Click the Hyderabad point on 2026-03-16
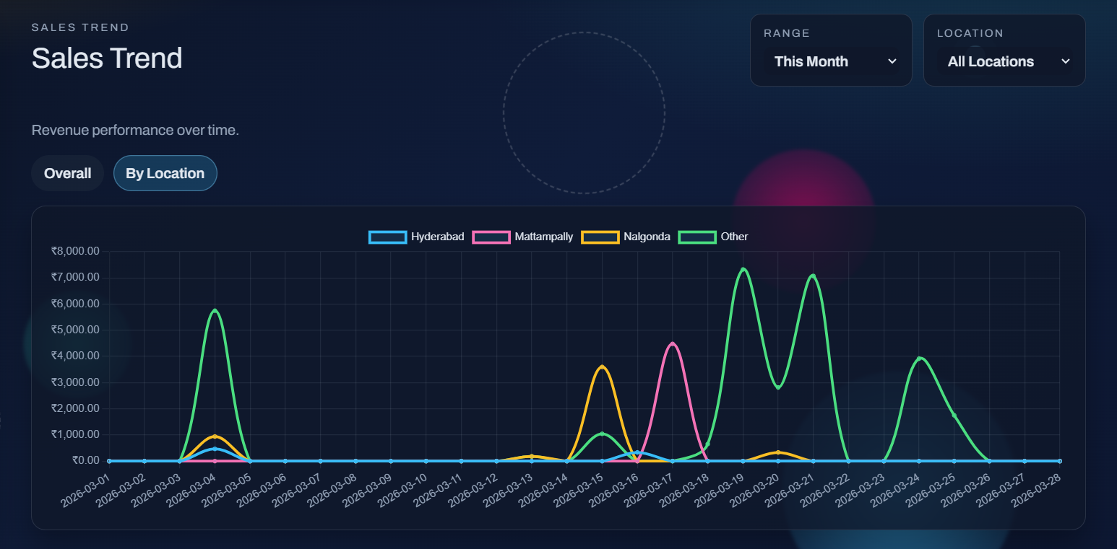1117x549 pixels. [x=637, y=452]
